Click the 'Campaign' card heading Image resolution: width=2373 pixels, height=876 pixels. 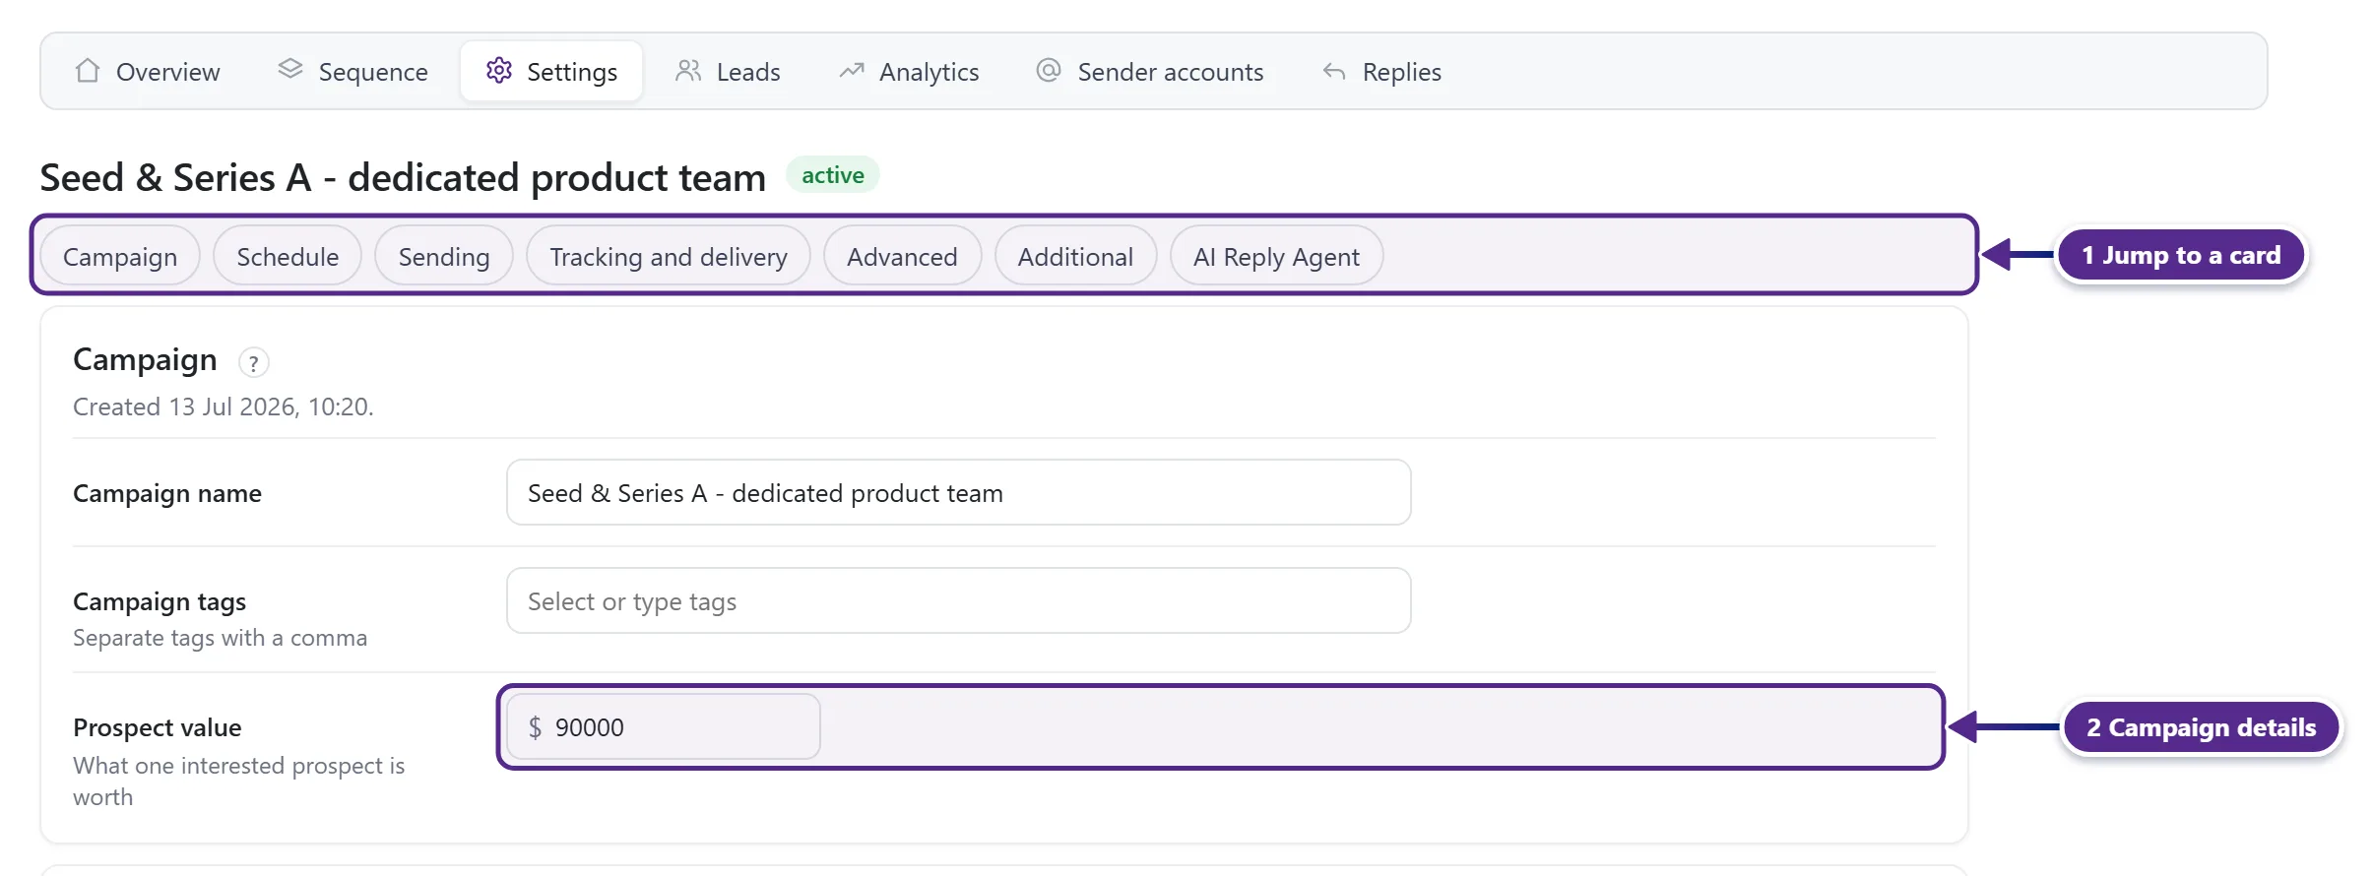pos(145,360)
